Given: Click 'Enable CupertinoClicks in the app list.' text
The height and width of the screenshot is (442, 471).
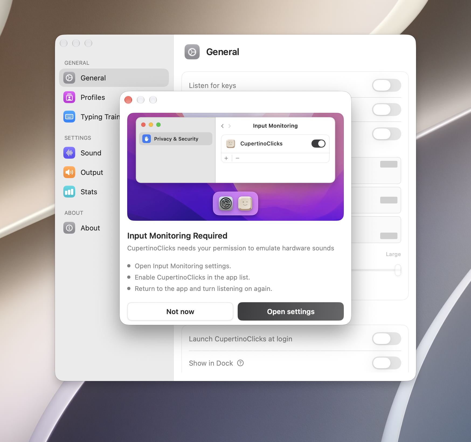Looking at the screenshot, I should click(192, 277).
